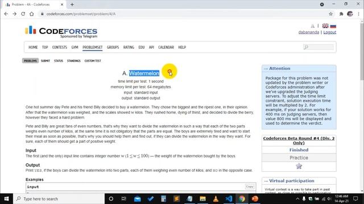Open Mail app on taskbar
The width and height of the screenshot is (364, 204).
[x=137, y=199]
